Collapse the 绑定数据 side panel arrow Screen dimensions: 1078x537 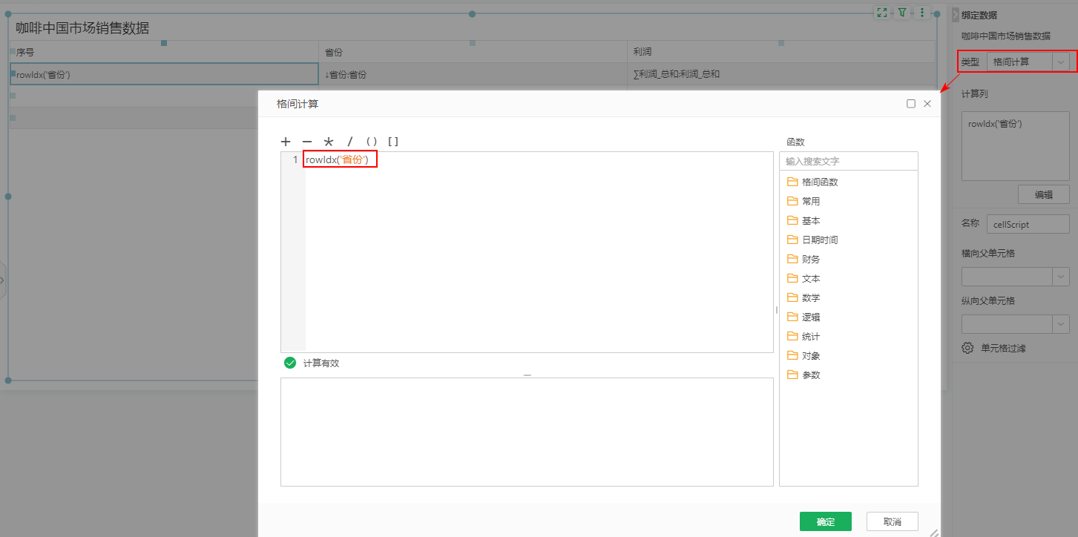[956, 14]
